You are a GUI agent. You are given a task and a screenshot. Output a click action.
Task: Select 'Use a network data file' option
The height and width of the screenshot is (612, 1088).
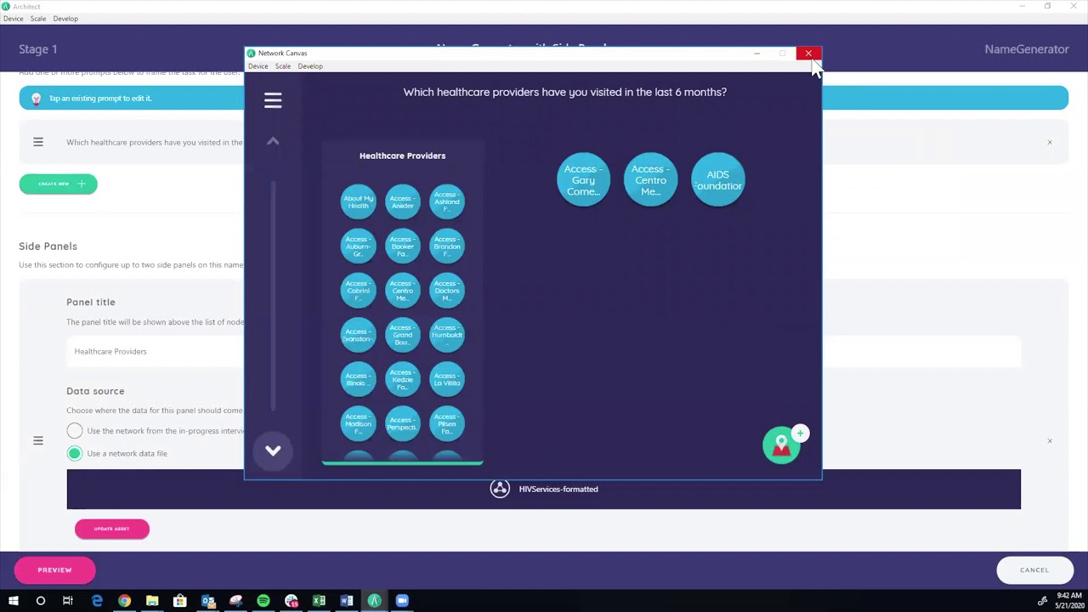75,453
